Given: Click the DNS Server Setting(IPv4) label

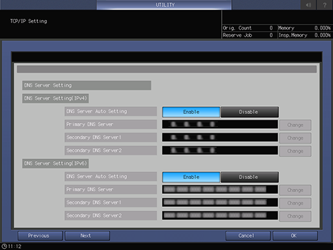Looking at the screenshot, I should pos(55,99).
